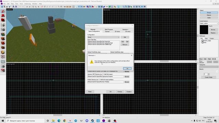Image resolution: width=219 pixels, height=123 pixels.
Task: Toggle the 3D grid toolbar icon
Action: tap(4, 7)
